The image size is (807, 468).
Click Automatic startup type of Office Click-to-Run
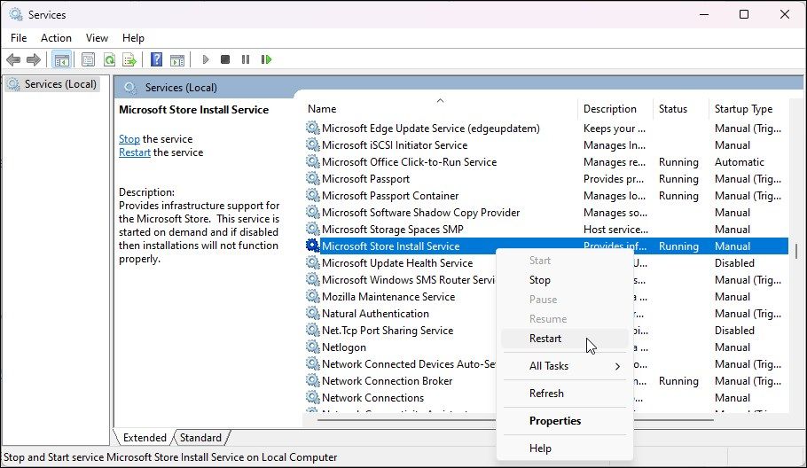click(x=739, y=162)
